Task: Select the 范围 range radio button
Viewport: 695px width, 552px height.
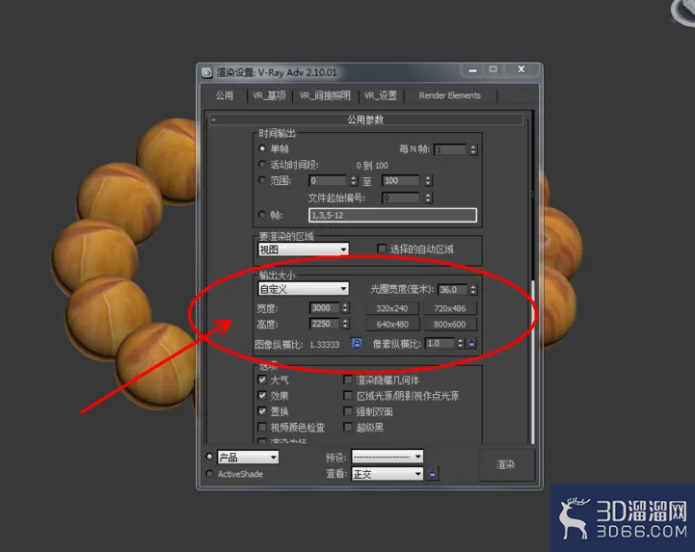Action: pyautogui.click(x=262, y=180)
